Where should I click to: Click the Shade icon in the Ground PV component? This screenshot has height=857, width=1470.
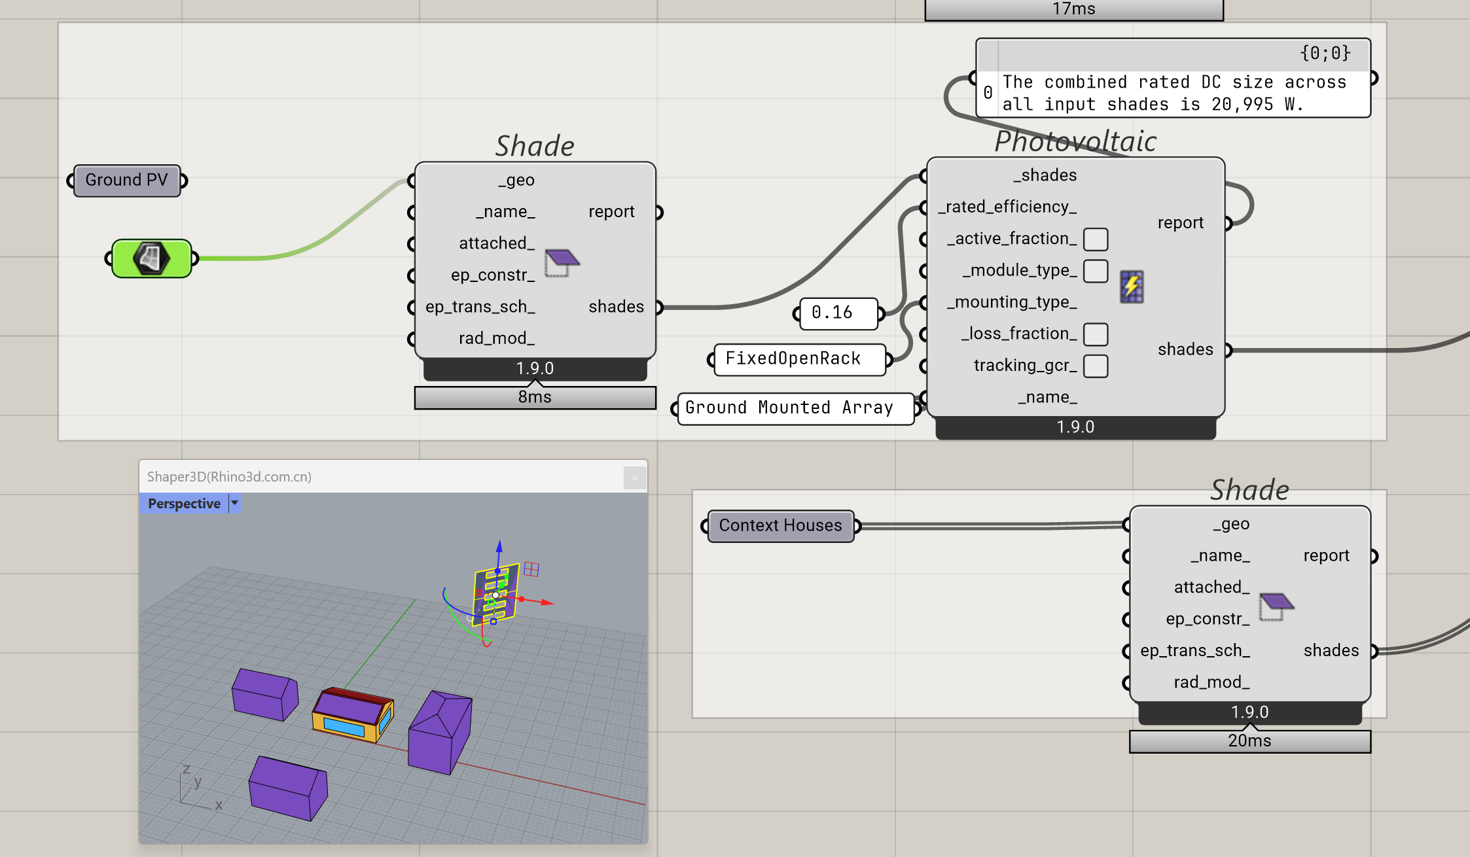coord(562,262)
